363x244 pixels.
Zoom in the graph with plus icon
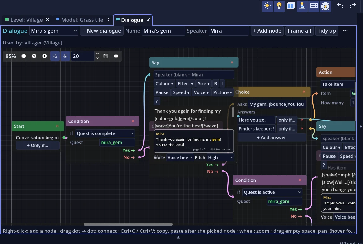pos(45,56)
